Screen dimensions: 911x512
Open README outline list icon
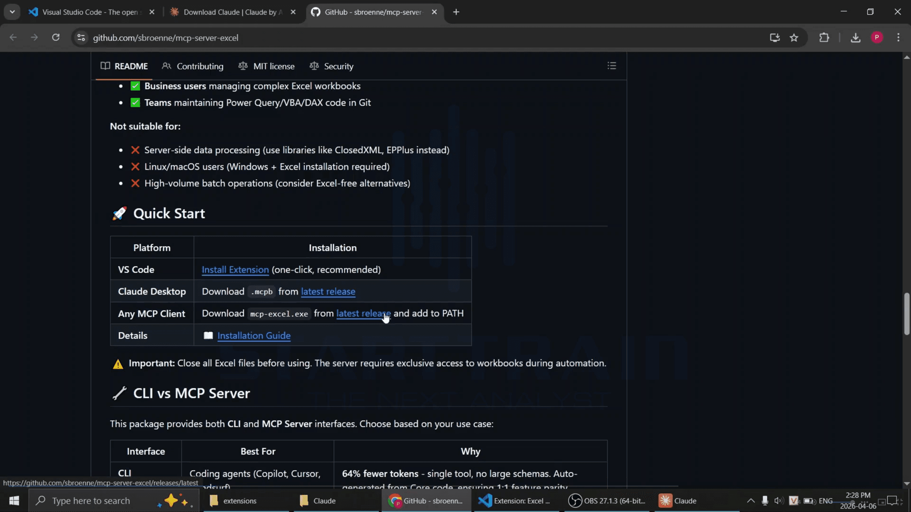[611, 66]
